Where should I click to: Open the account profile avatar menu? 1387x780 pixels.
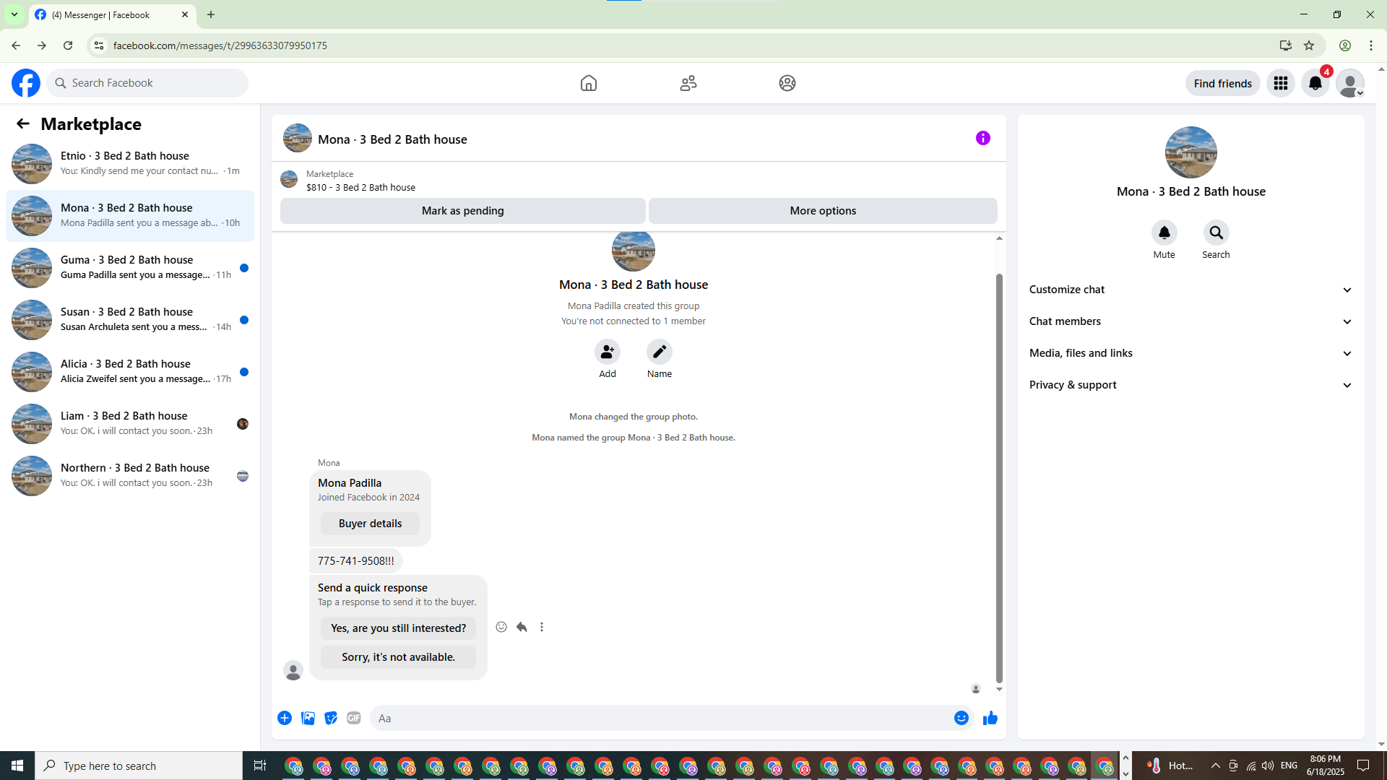[1350, 83]
